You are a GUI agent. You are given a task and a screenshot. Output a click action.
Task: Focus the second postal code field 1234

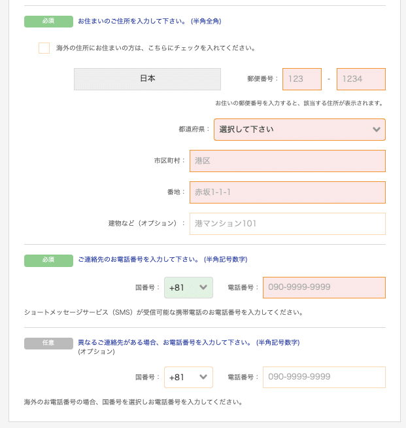[x=361, y=79]
